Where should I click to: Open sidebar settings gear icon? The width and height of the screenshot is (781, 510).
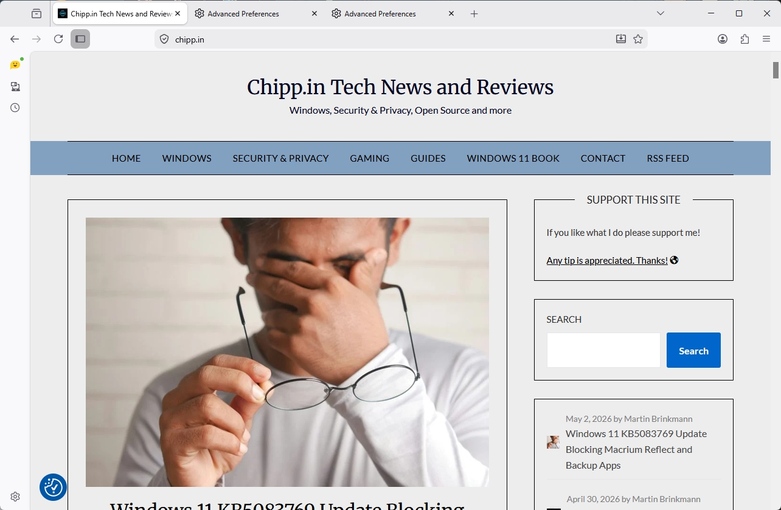15,497
